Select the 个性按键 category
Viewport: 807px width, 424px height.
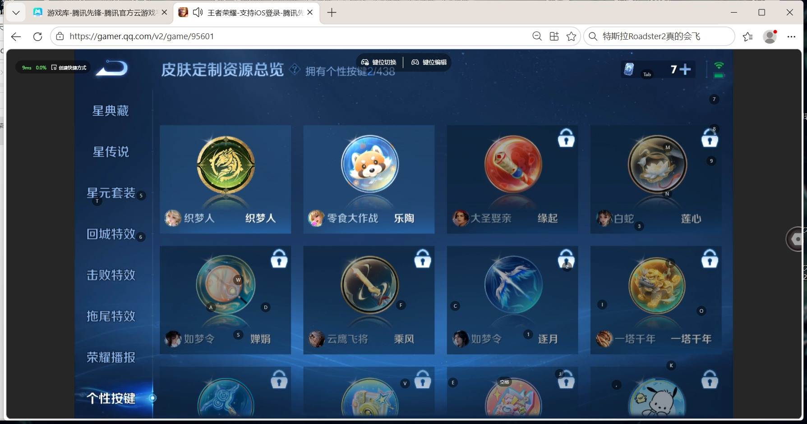click(111, 398)
